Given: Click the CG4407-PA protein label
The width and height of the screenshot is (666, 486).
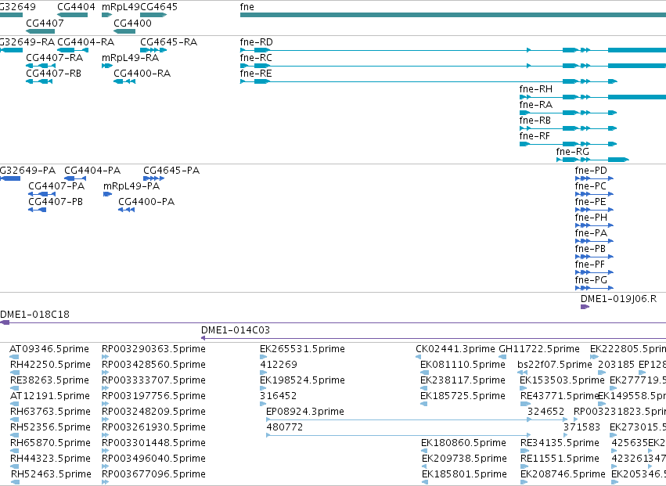Looking at the screenshot, I should (56, 186).
